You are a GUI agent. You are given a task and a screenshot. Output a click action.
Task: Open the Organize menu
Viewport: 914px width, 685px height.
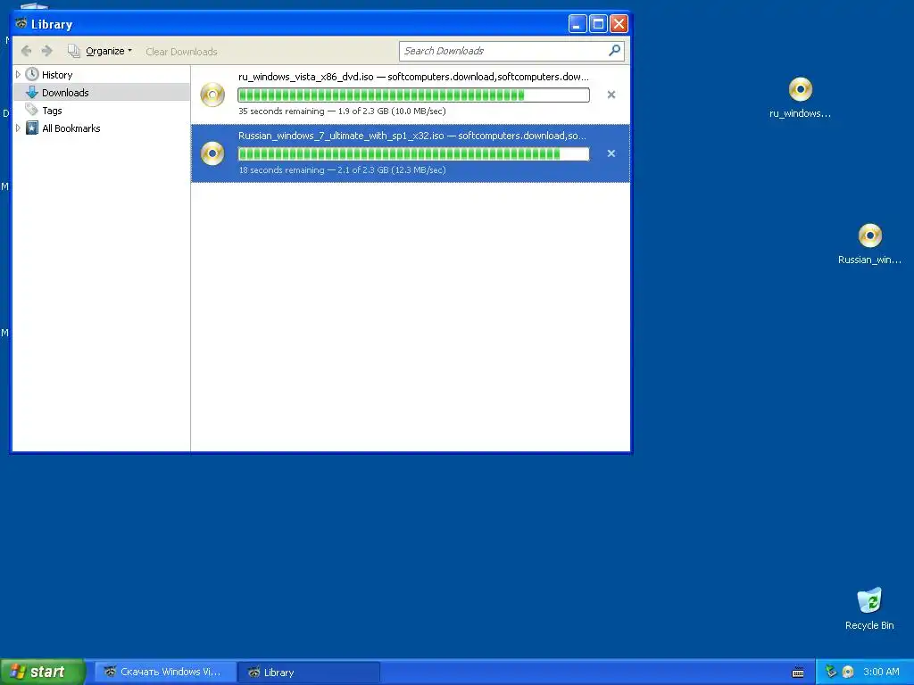point(100,51)
